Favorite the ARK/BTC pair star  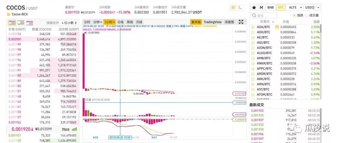tap(253, 79)
